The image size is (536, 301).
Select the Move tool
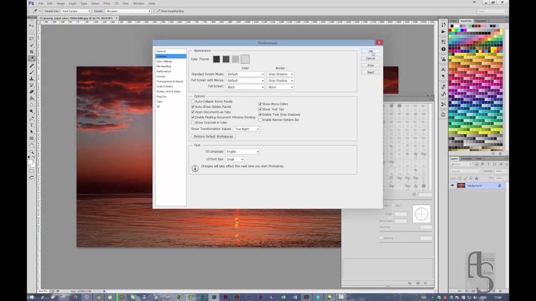32,26
